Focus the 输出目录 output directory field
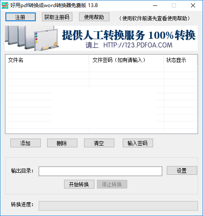The height and width of the screenshot is (216, 203). coord(100,171)
